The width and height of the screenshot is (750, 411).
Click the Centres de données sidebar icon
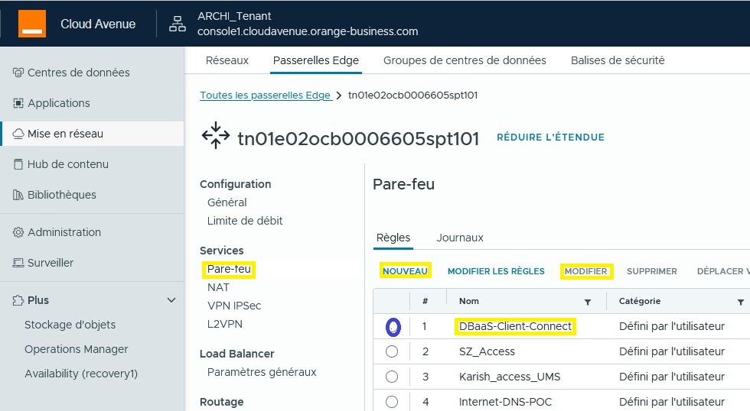[x=18, y=73]
